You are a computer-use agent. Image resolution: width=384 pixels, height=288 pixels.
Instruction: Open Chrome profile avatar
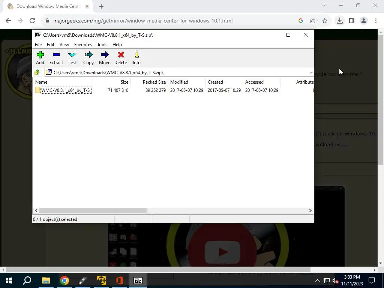click(x=364, y=21)
